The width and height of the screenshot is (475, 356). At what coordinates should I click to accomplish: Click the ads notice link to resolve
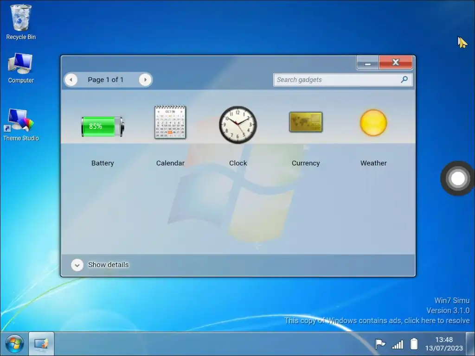[377, 321]
